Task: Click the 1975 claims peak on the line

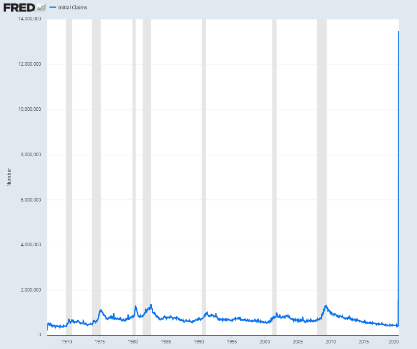Action: click(x=100, y=310)
